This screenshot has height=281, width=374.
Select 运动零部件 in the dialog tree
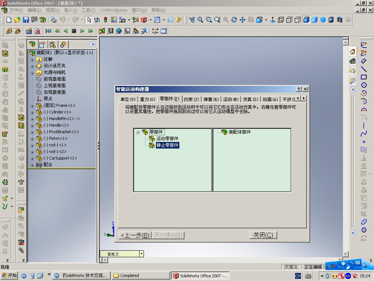[x=167, y=139]
